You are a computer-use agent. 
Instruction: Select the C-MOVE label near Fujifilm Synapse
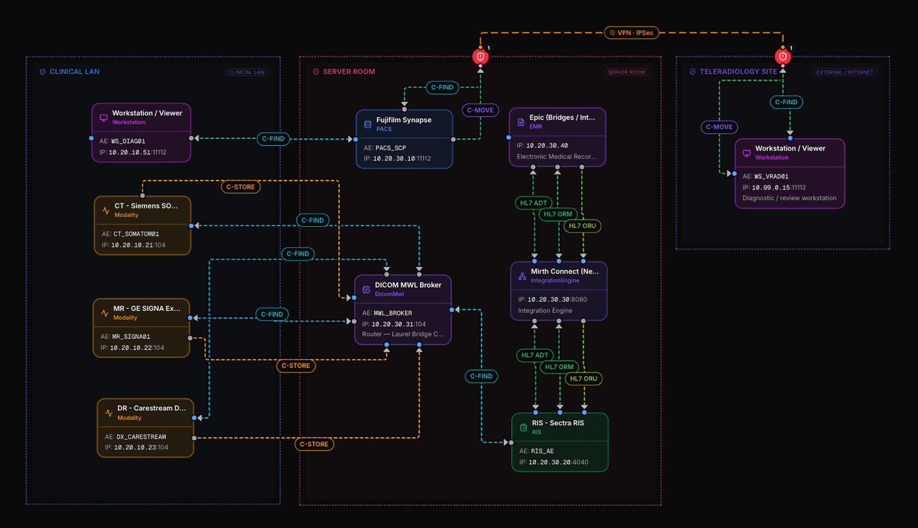480,110
